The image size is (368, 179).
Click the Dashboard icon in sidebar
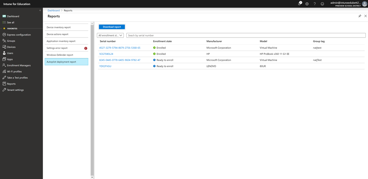click(x=4, y=16)
